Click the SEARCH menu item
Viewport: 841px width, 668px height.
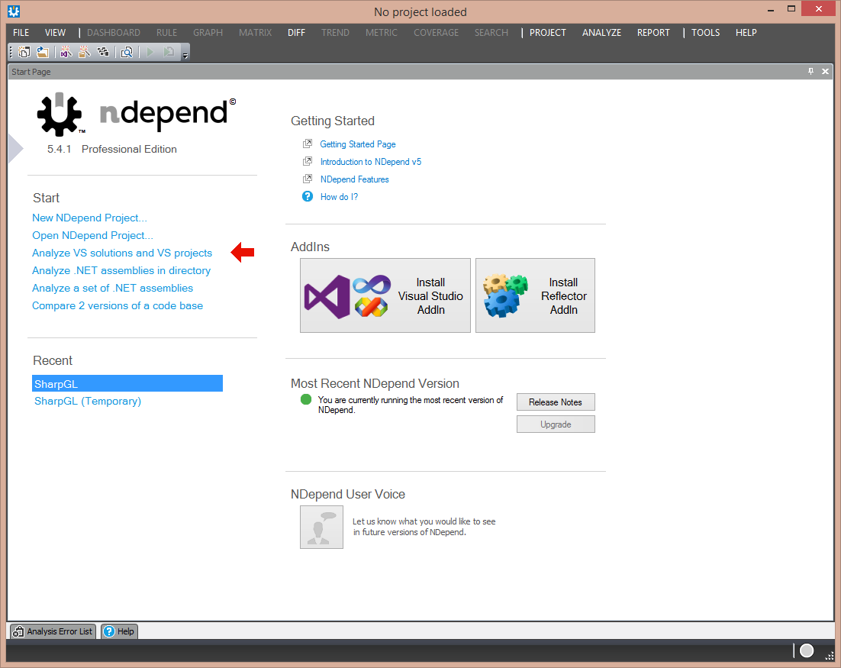[x=491, y=33]
